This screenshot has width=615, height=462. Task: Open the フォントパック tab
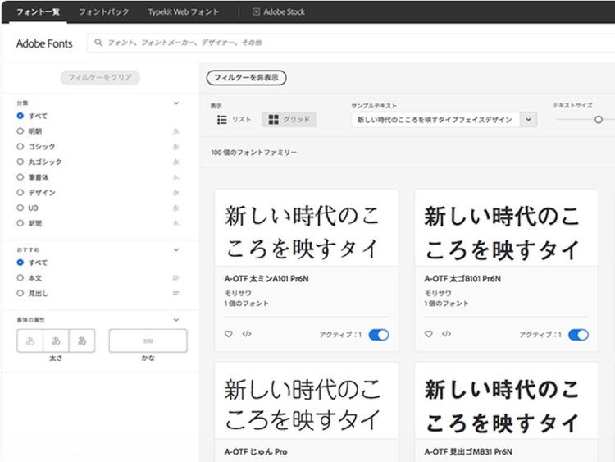(103, 12)
